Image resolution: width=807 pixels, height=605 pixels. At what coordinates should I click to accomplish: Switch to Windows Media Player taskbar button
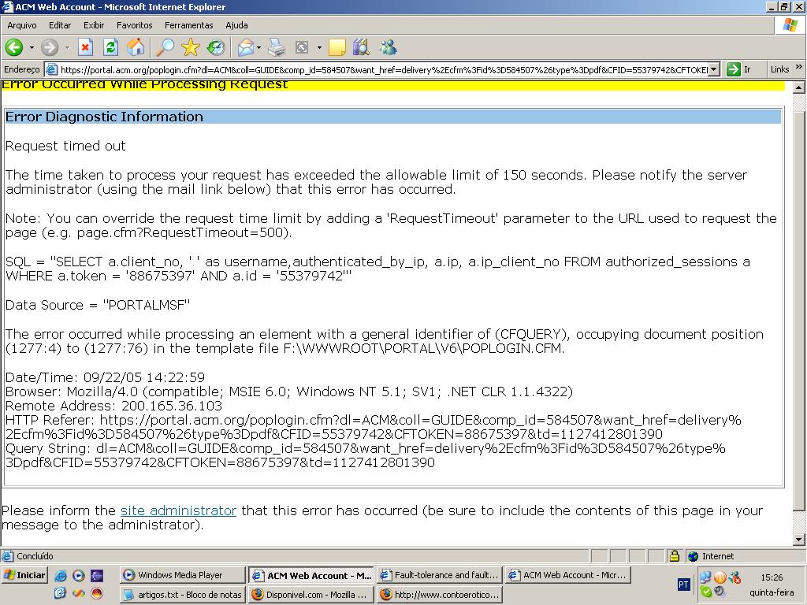click(182, 575)
